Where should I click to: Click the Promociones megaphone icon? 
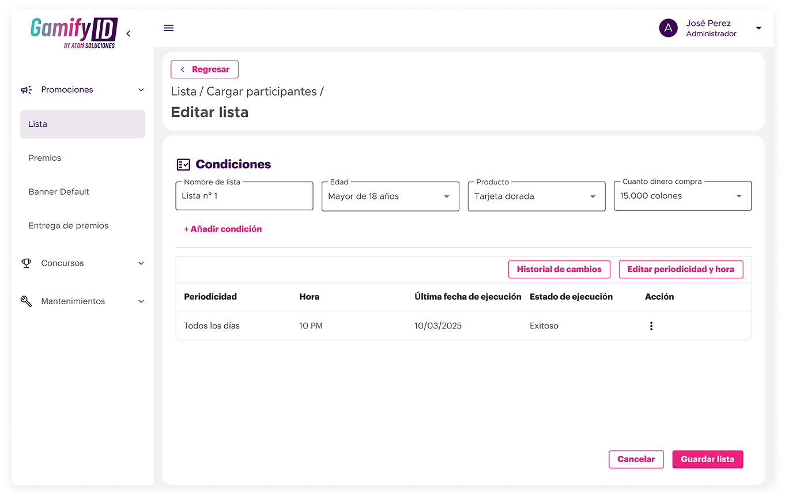[27, 90]
